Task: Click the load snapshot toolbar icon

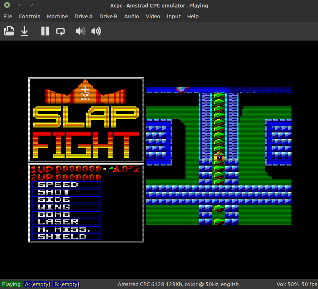Action: [9, 31]
